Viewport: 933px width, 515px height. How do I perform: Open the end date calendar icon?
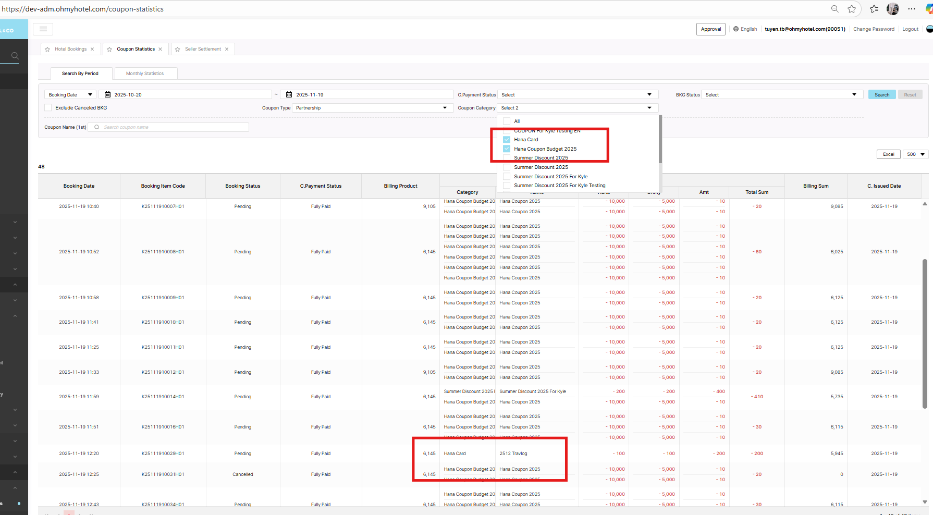coord(289,95)
